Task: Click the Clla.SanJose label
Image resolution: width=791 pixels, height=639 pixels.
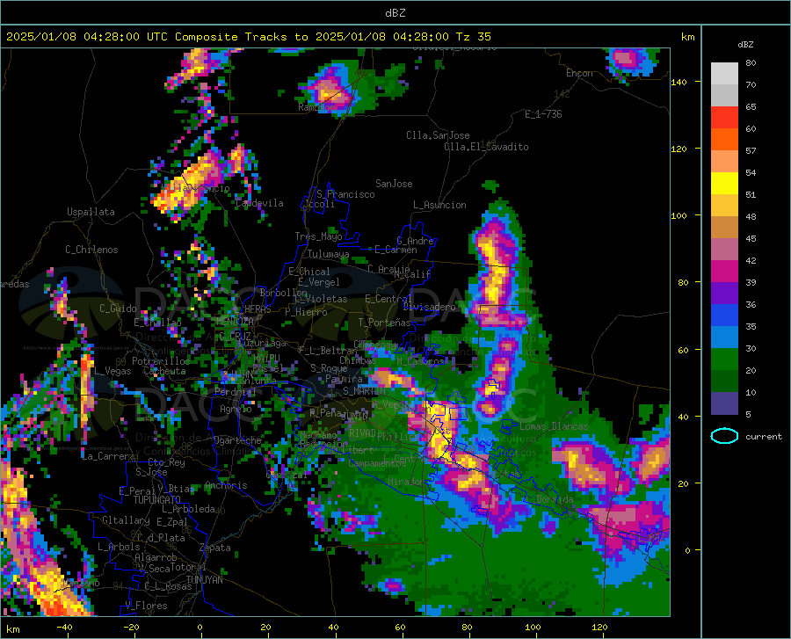Action: [438, 135]
